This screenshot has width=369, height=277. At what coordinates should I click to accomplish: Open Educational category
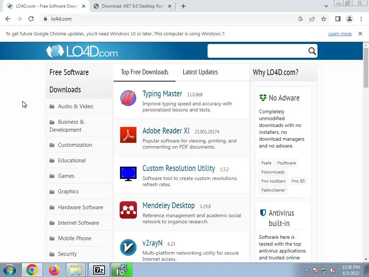(80, 161)
